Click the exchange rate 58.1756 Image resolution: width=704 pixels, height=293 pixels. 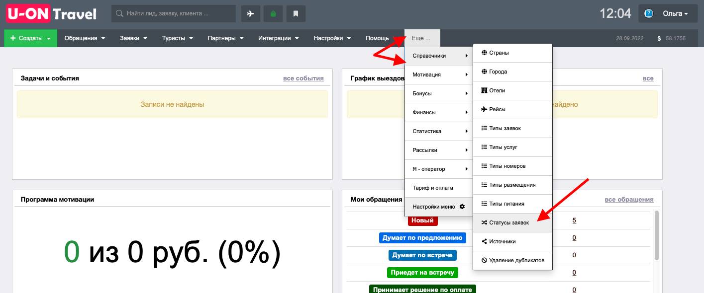coord(676,38)
